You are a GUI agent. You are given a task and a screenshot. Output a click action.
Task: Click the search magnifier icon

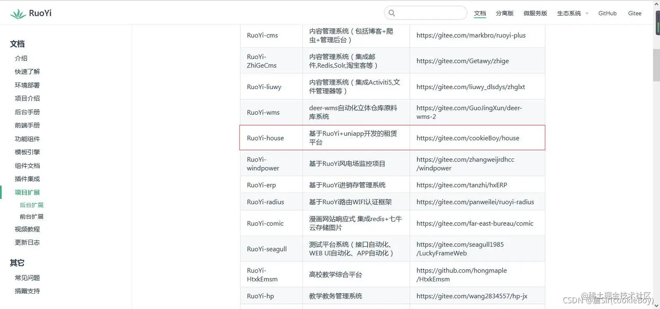pos(392,13)
